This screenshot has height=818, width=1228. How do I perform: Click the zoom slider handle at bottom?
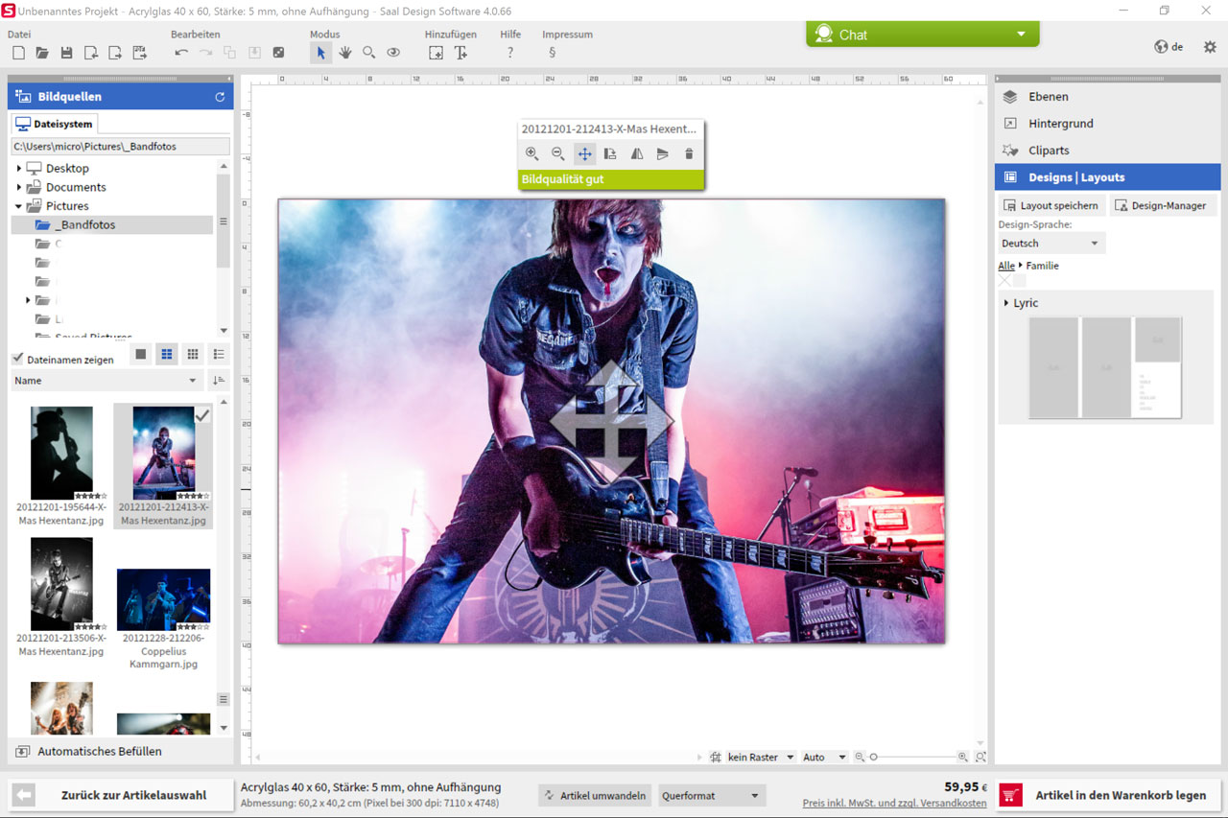coord(873,758)
